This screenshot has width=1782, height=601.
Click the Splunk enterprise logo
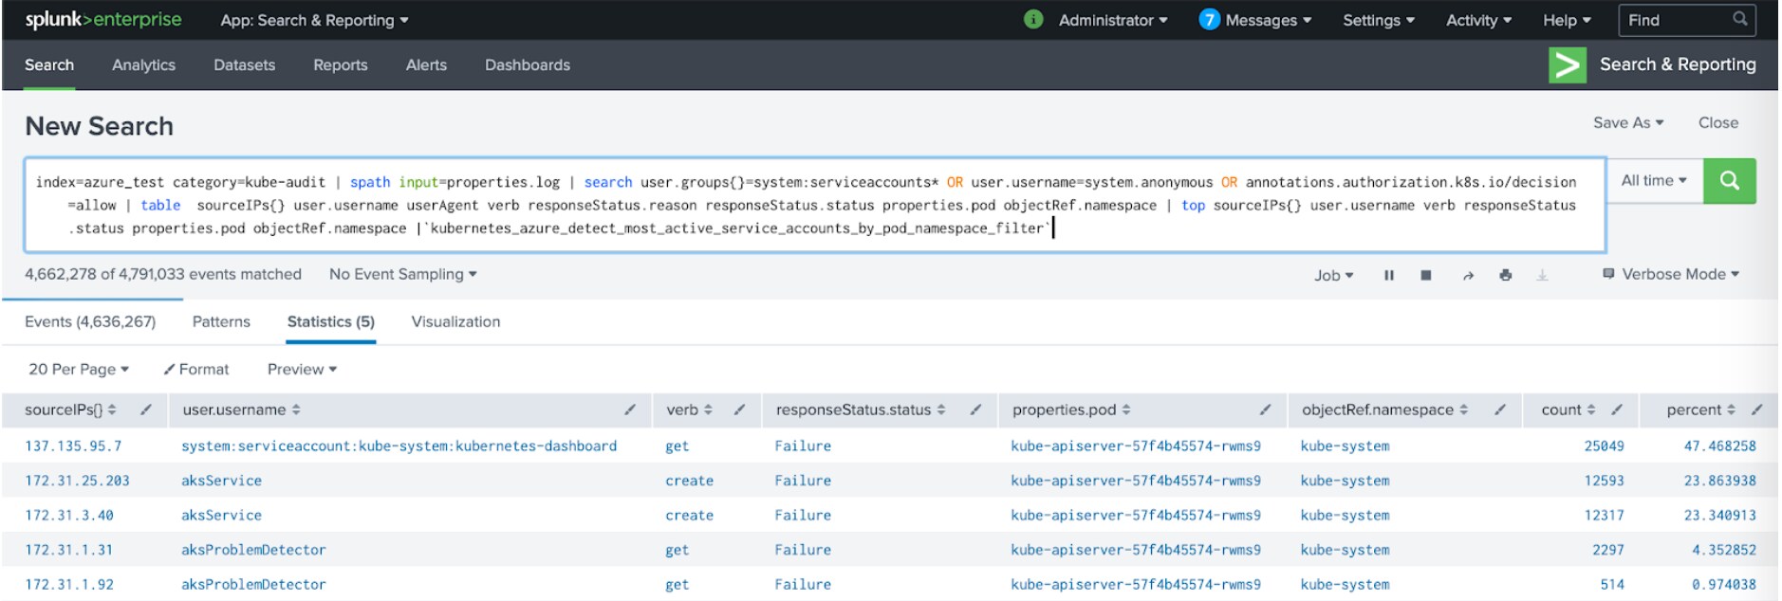coord(102,20)
